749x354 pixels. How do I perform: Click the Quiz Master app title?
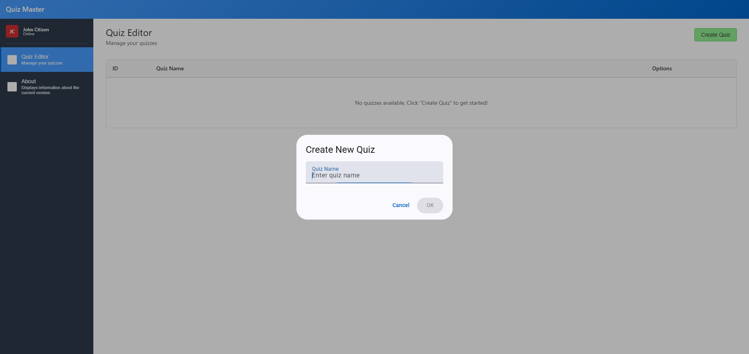(x=25, y=9)
